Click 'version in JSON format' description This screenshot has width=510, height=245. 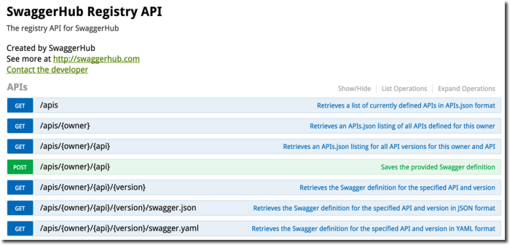point(374,208)
